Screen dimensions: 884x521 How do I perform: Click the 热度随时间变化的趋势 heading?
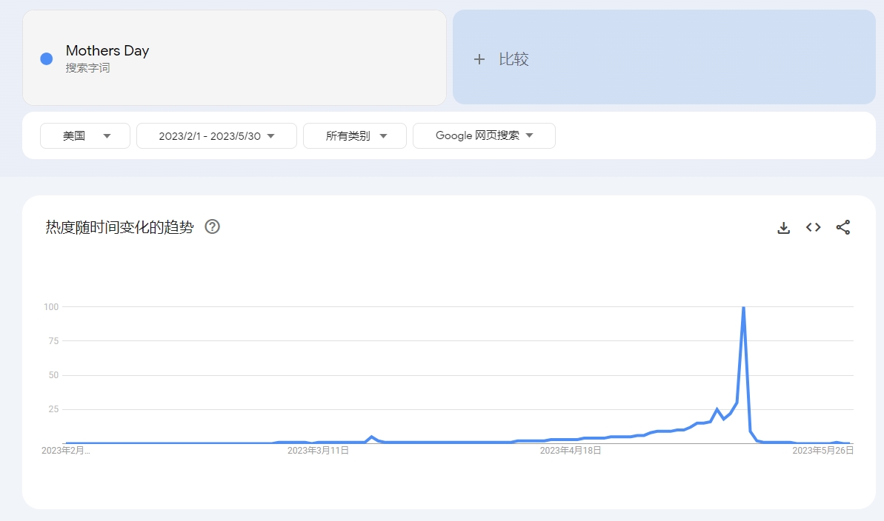pyautogui.click(x=119, y=227)
